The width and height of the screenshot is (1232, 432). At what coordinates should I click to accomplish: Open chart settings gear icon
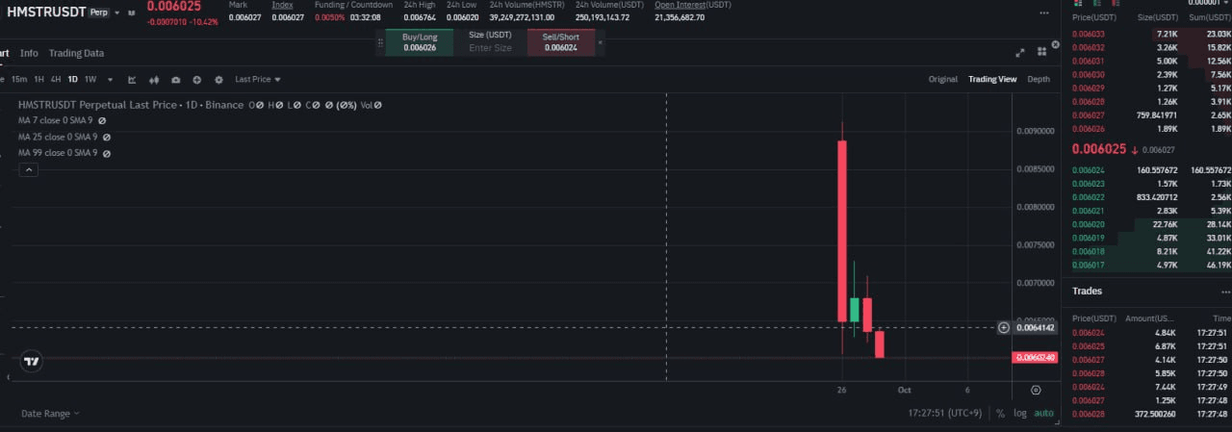[218, 79]
